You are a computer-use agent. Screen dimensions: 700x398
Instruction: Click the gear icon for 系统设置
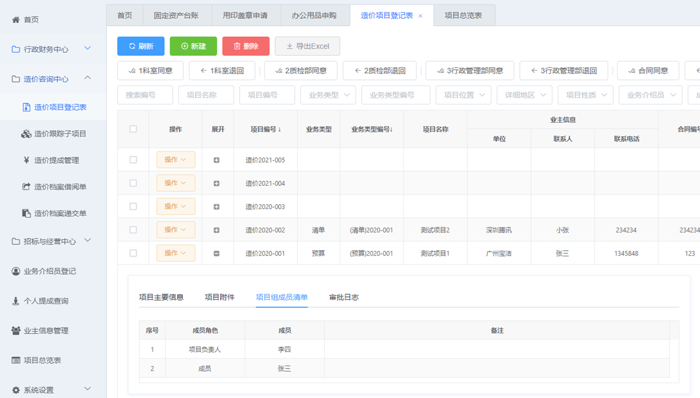15,390
